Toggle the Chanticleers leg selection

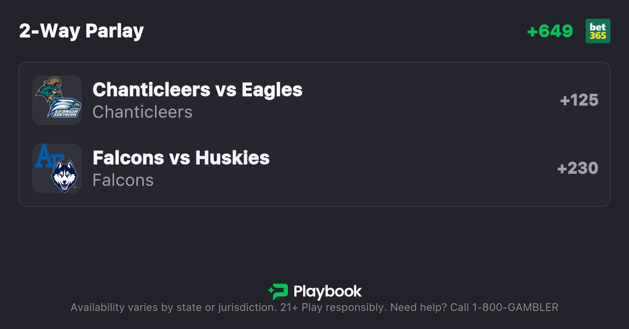(314, 100)
